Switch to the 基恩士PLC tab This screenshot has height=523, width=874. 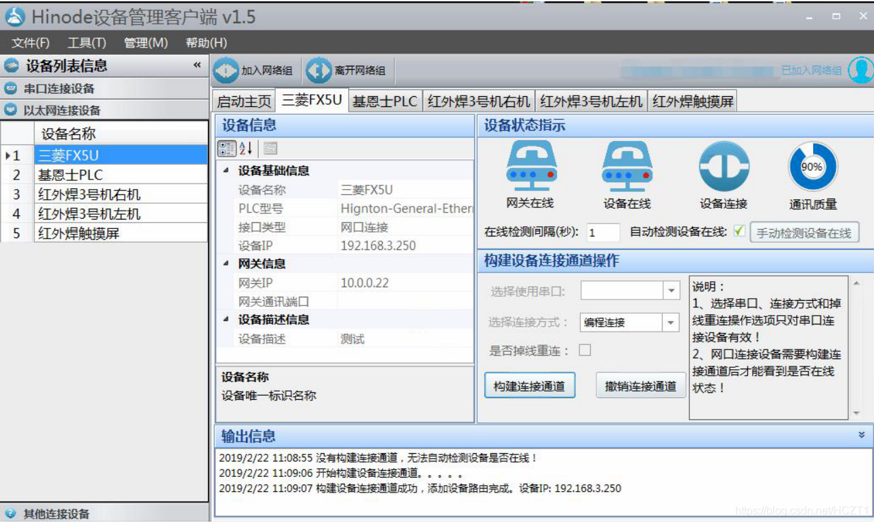pyautogui.click(x=385, y=102)
